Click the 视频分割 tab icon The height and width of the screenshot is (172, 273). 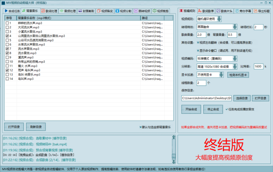coord(117,11)
